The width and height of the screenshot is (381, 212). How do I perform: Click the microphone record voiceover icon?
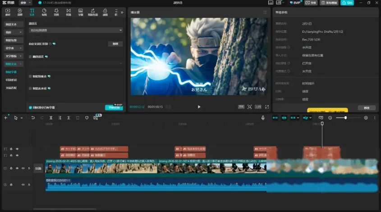pyautogui.click(x=263, y=118)
